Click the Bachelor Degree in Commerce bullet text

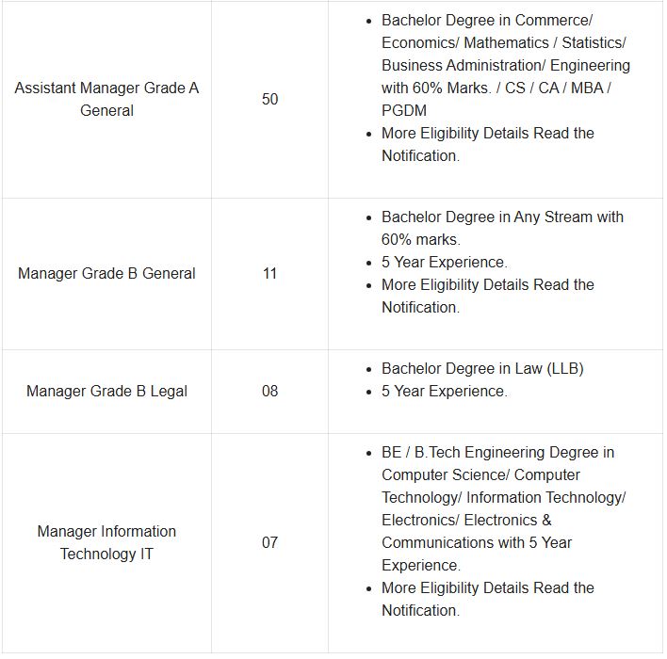[x=487, y=20]
